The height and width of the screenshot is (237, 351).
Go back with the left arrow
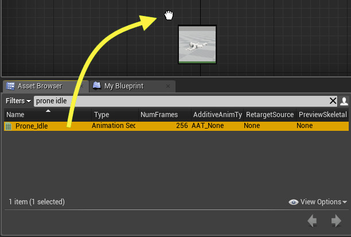tap(312, 221)
